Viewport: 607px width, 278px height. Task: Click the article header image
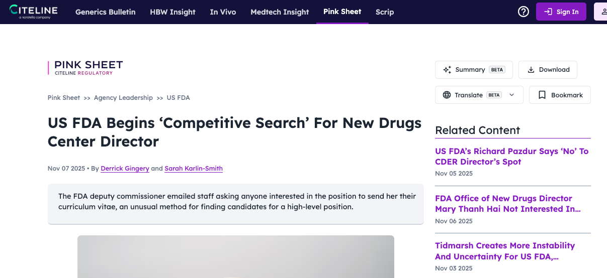tap(235, 256)
